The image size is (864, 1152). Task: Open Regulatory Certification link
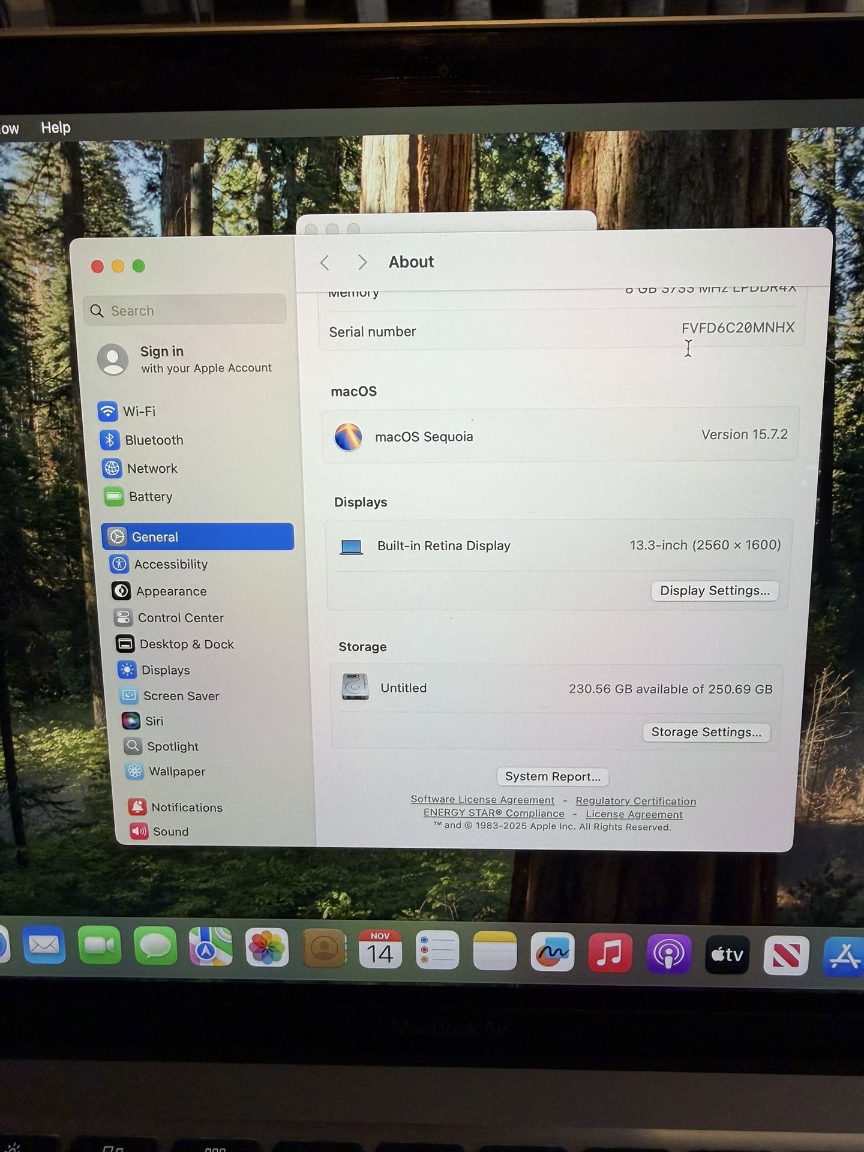636,801
